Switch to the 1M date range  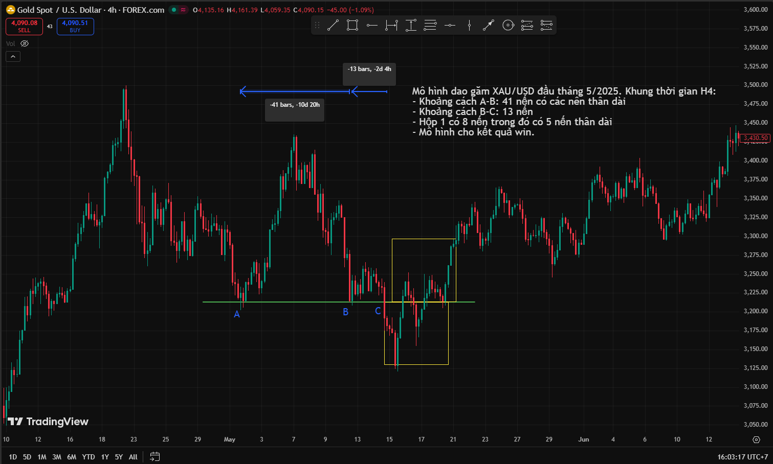(x=42, y=457)
